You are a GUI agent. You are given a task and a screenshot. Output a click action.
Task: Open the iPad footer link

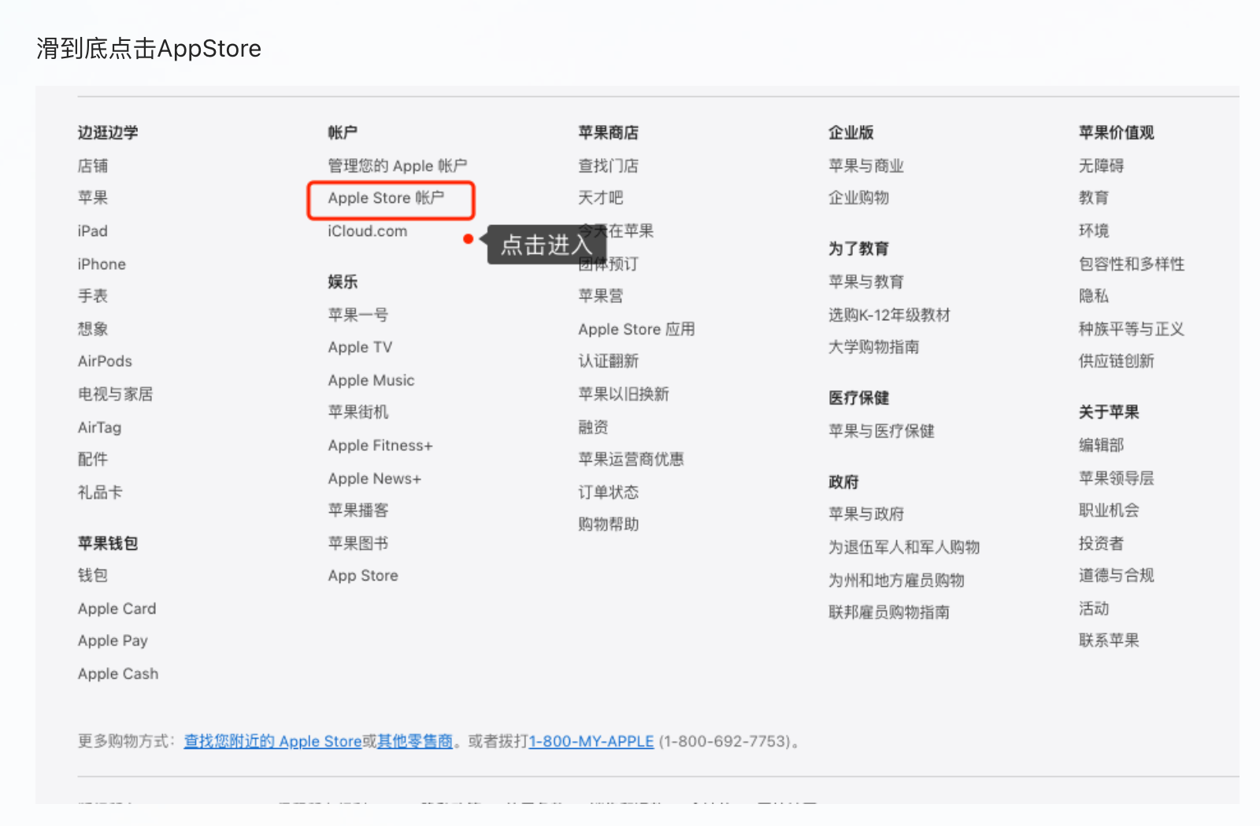pos(93,231)
